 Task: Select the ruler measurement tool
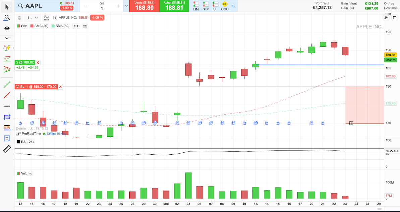[7, 149]
